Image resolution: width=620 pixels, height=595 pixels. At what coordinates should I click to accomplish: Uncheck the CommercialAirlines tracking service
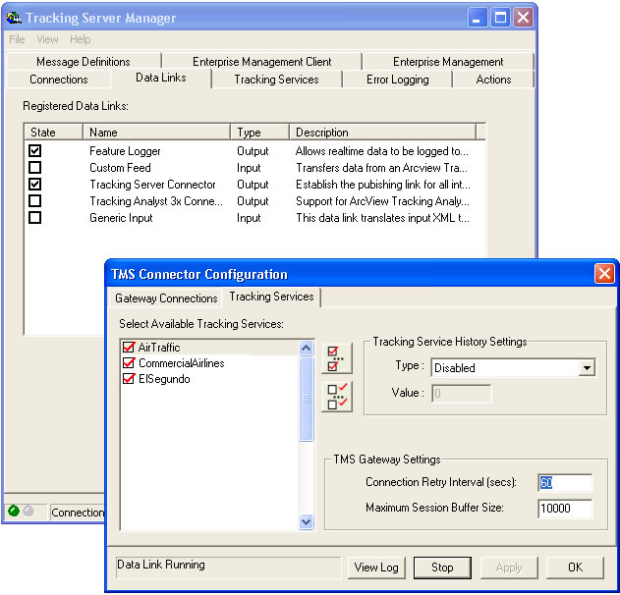click(x=129, y=363)
